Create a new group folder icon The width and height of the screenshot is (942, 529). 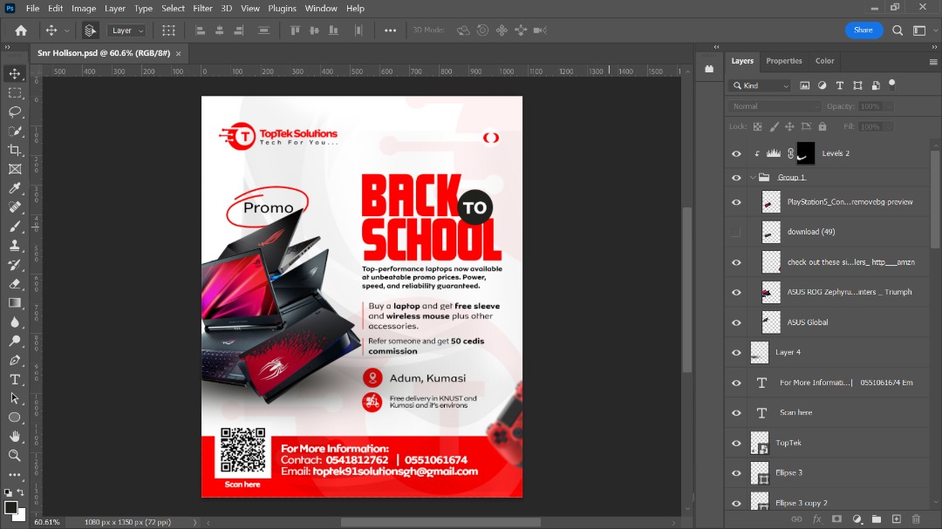877,519
